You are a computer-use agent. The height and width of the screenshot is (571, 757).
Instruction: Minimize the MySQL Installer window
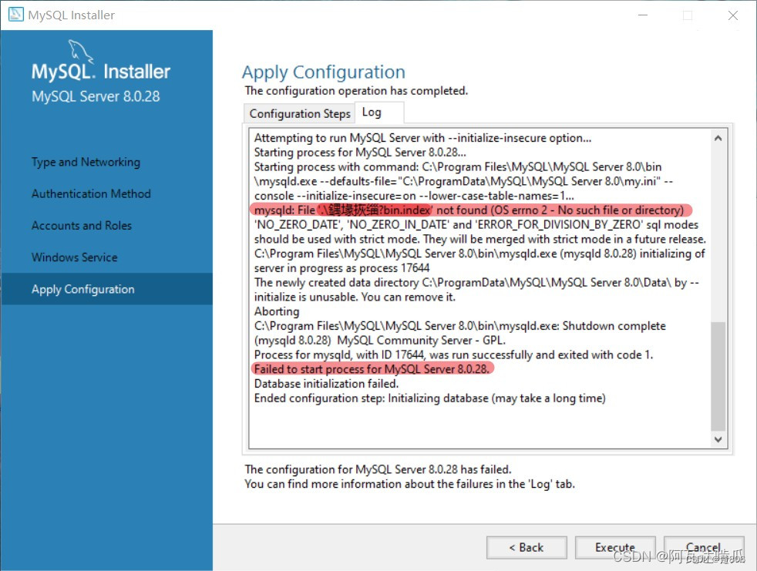pos(642,15)
